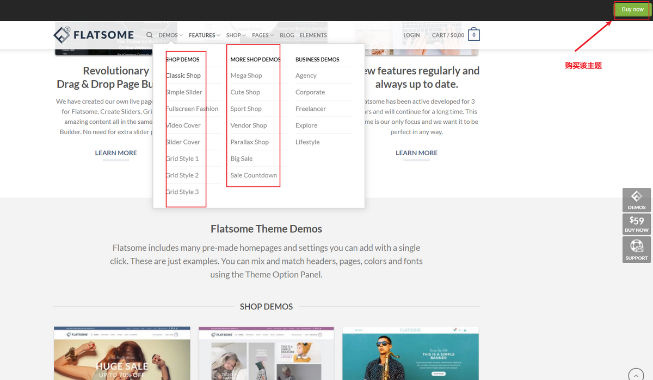The width and height of the screenshot is (653, 380).
Task: Click the $59 Buy Now side widget
Action: [x=636, y=224]
